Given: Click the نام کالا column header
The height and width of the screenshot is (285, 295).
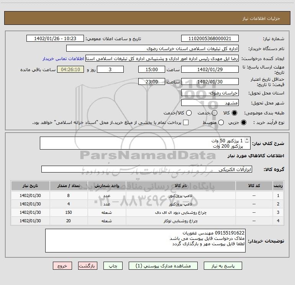Looking at the screenshot, I should coord(180,186).
